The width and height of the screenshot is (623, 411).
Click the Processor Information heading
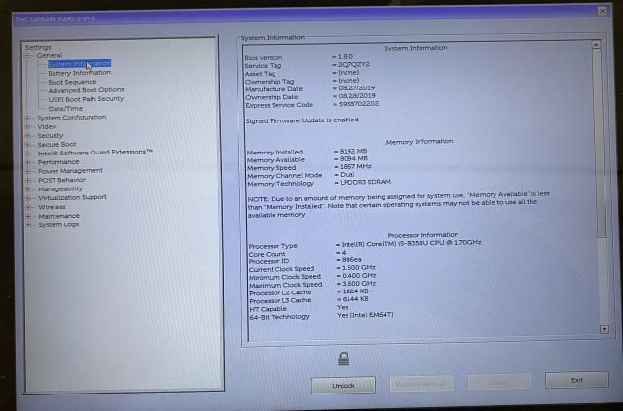[x=422, y=235]
